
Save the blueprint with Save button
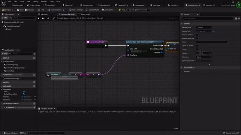point(20,10)
